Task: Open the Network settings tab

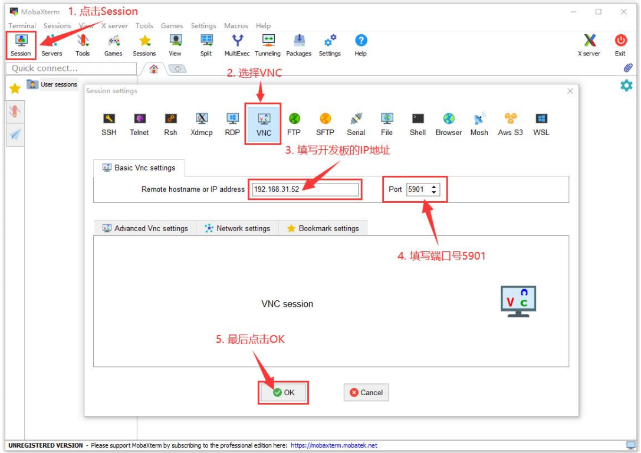Action: click(238, 228)
